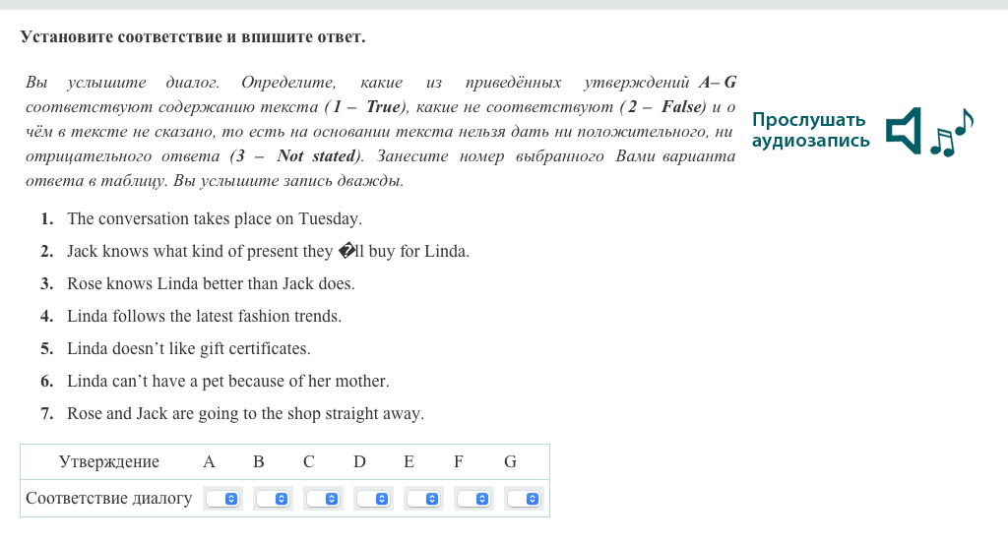
Task: Click statement 2 about Linda's present
Action: tap(268, 252)
